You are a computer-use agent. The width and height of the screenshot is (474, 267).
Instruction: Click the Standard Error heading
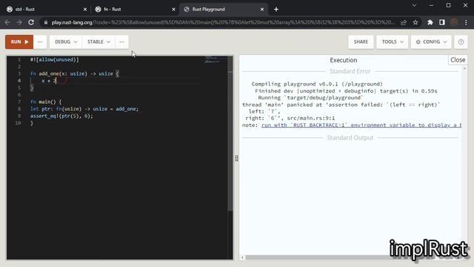point(350,71)
